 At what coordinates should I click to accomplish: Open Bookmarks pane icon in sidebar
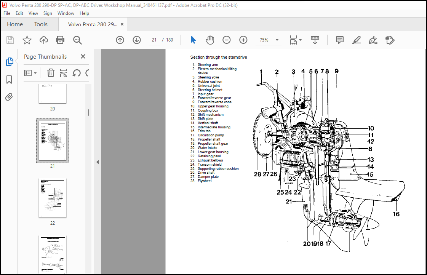click(x=9, y=80)
